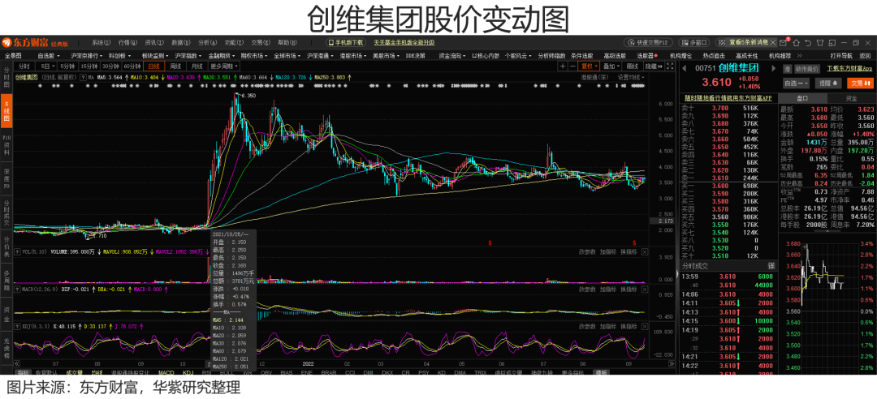Open the message envelope with red badge

pos(783,42)
